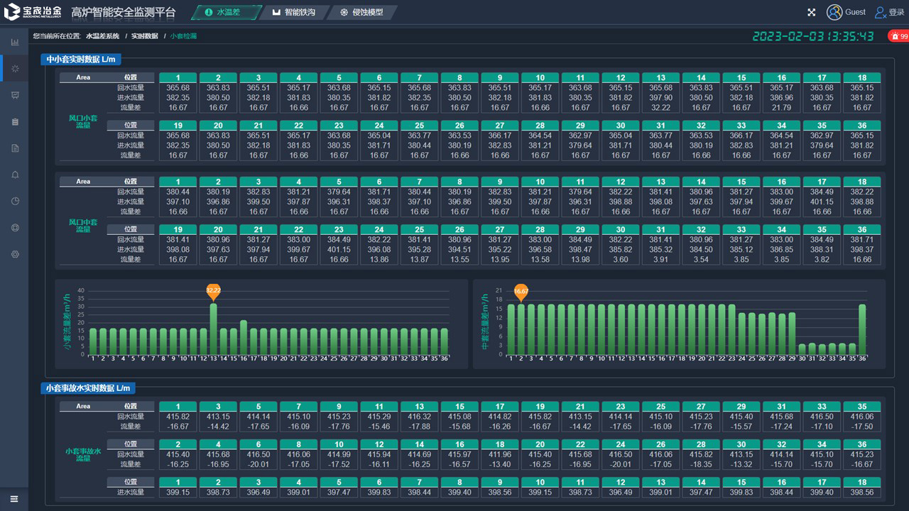Click the 411.96 return-flow cell

[500, 454]
